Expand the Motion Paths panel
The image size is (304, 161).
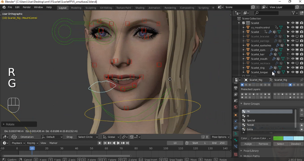242,156
